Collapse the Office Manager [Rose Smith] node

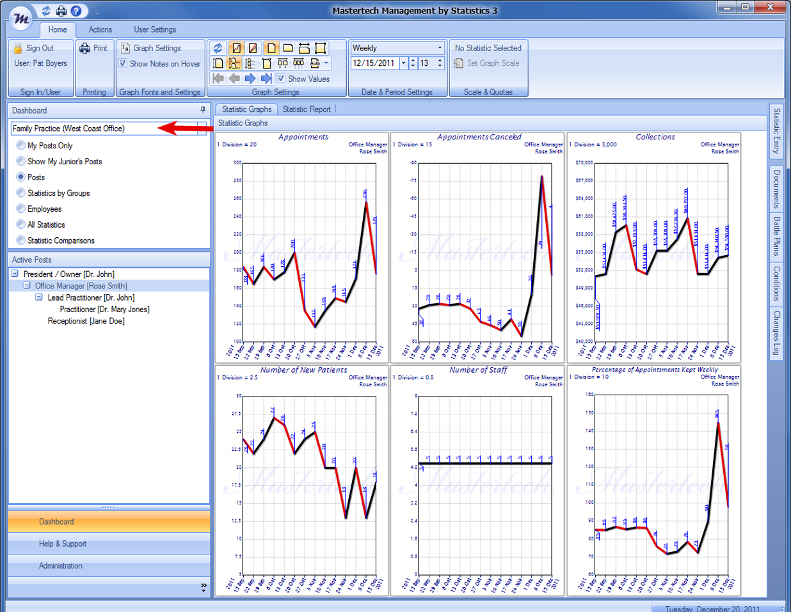point(27,286)
